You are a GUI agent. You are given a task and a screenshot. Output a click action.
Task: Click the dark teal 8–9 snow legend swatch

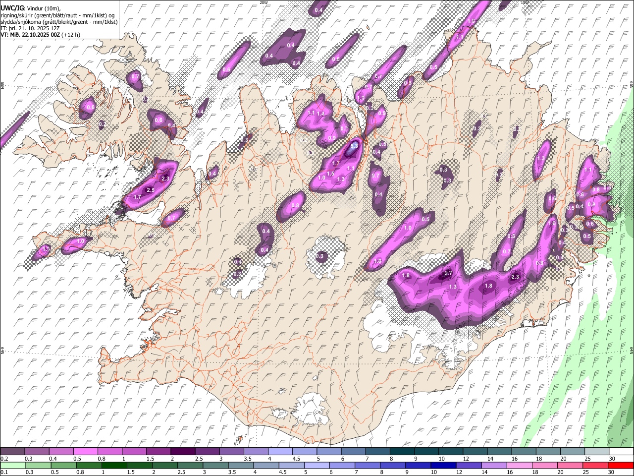[402, 452]
